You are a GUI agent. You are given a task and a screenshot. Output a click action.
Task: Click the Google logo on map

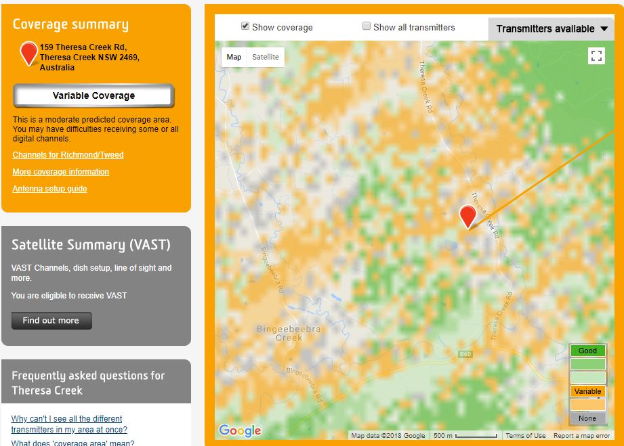point(240,430)
